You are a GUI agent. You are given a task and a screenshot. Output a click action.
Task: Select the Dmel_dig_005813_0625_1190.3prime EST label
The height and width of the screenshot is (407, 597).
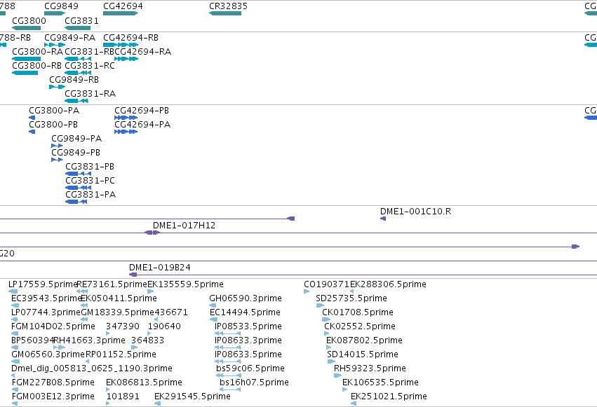92,369
